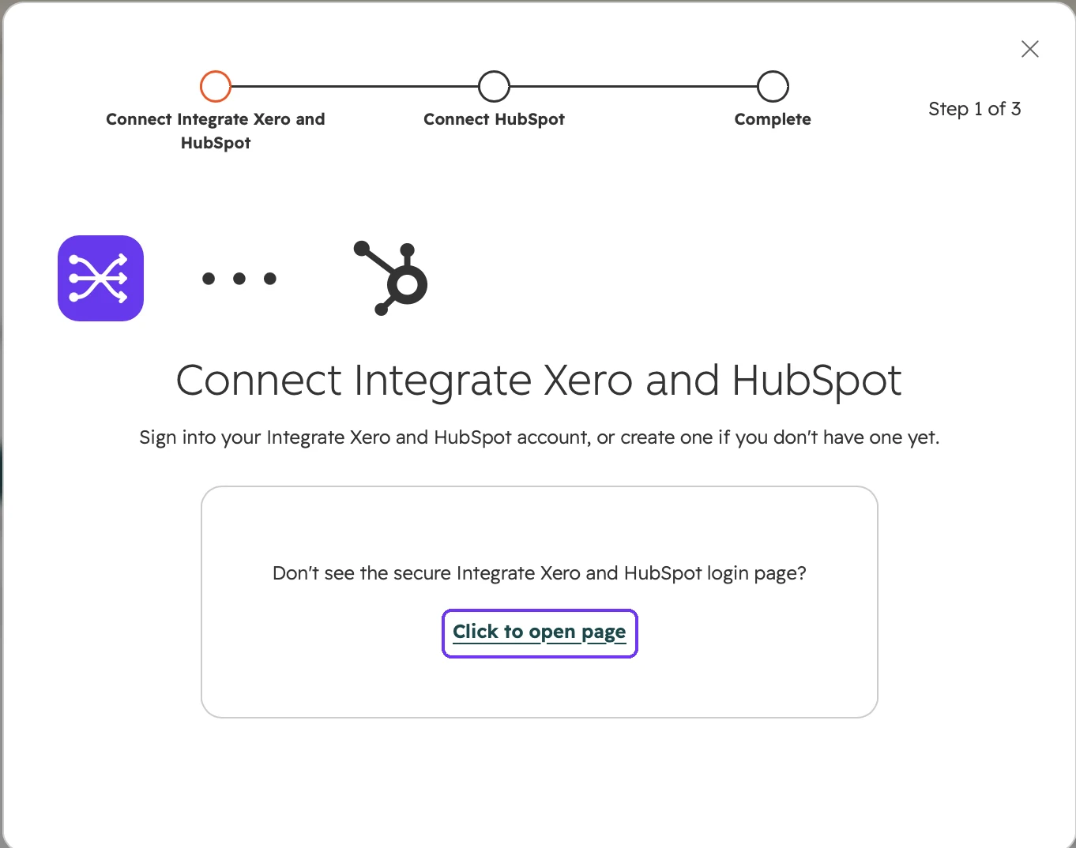Close the connection dialog with X
Viewport: 1076px width, 848px height.
coord(1029,49)
